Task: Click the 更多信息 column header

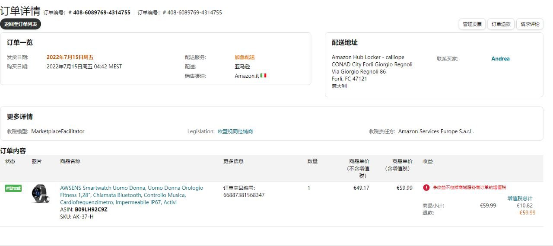Action: point(233,161)
